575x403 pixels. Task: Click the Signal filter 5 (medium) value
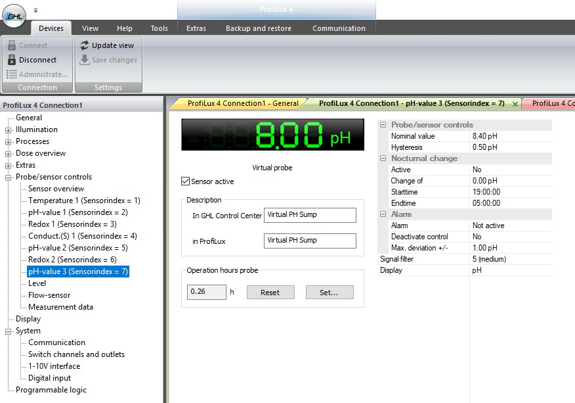point(511,258)
